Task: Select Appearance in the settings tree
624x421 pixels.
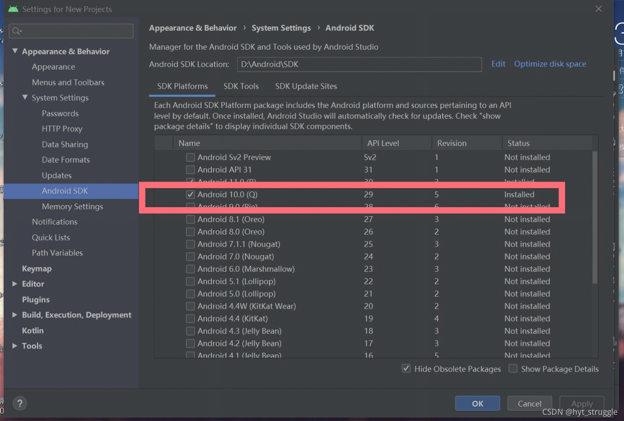Action: pos(54,67)
